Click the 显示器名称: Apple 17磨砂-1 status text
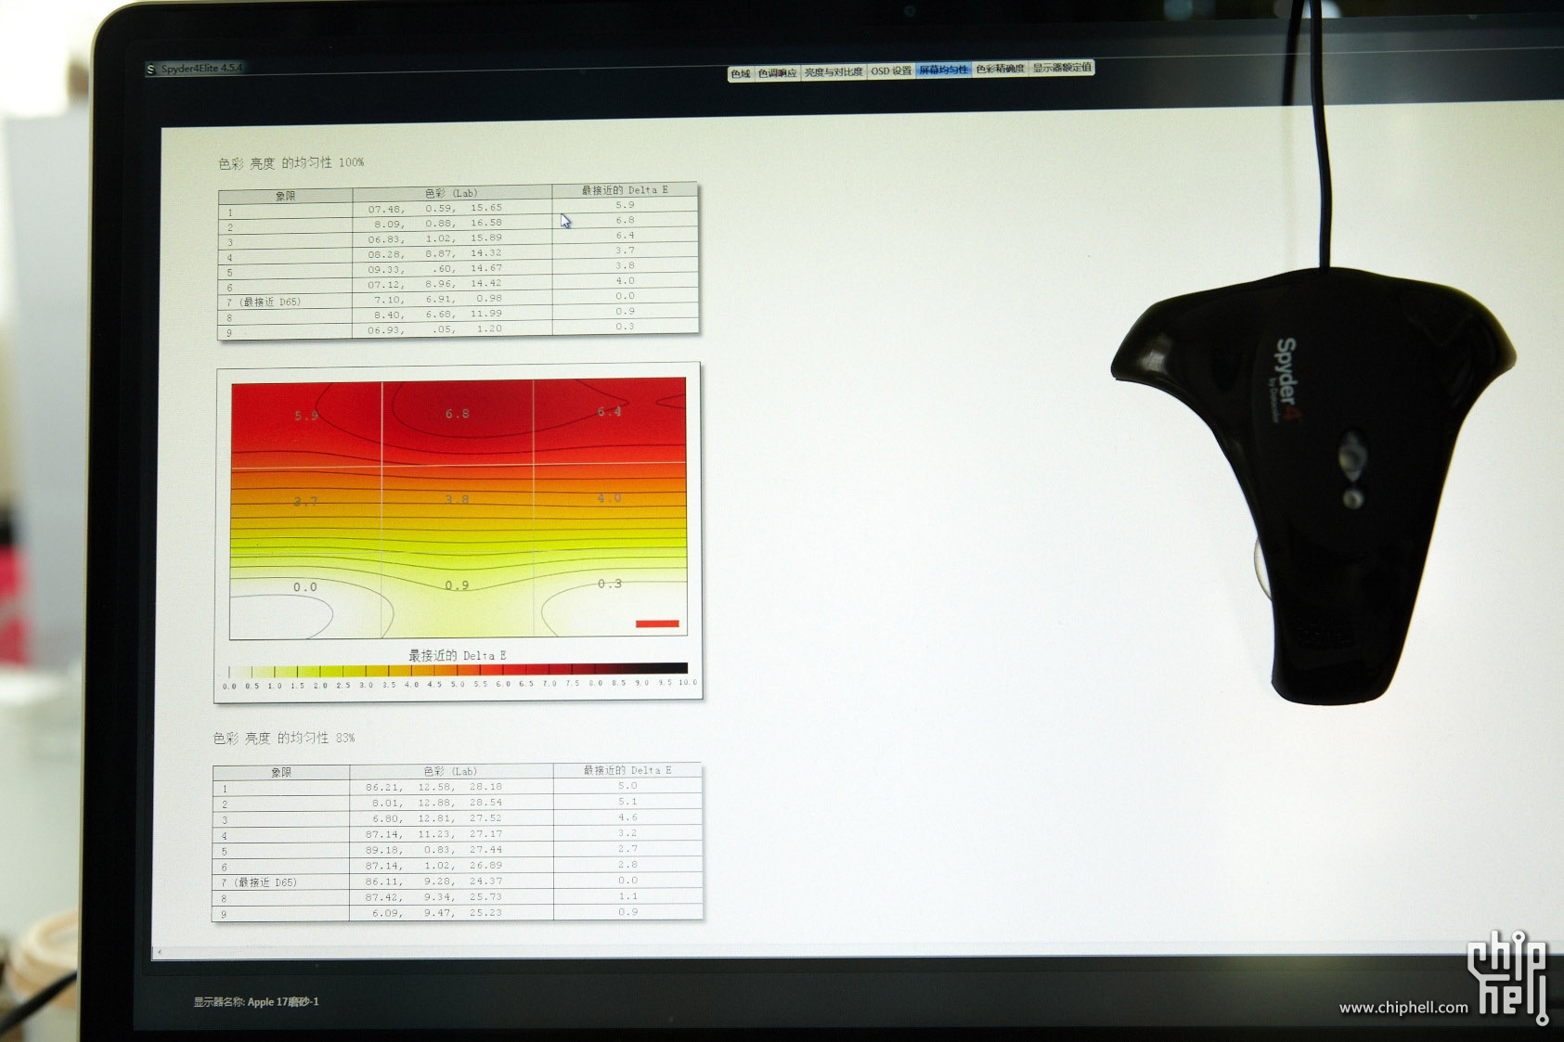 click(256, 1002)
